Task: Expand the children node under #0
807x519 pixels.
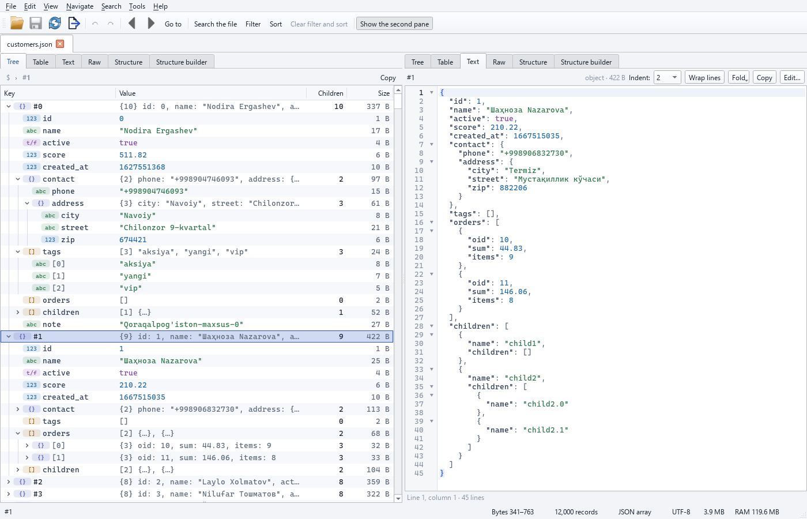Action: (18, 313)
